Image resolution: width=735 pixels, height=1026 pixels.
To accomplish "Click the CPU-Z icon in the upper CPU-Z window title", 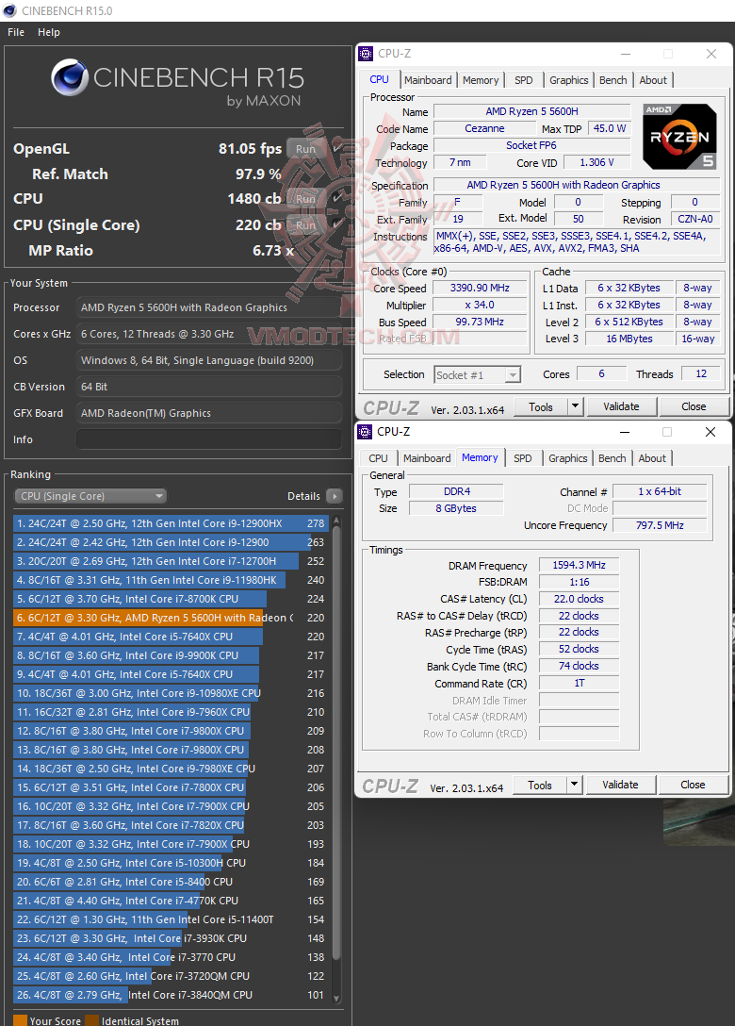I will tap(366, 54).
